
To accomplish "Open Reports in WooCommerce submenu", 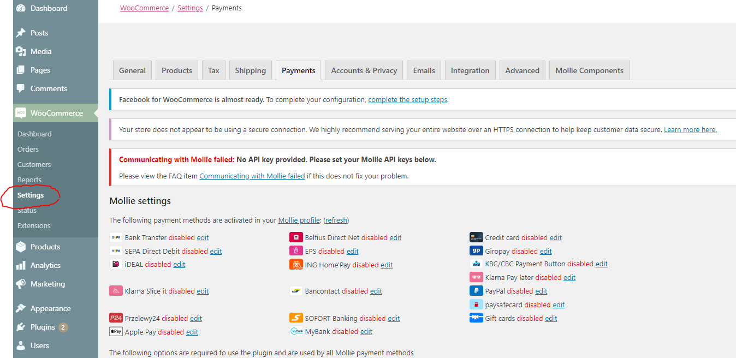I will click(x=29, y=180).
